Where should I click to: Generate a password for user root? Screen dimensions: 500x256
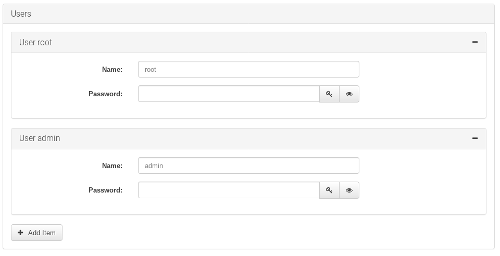[x=329, y=94]
